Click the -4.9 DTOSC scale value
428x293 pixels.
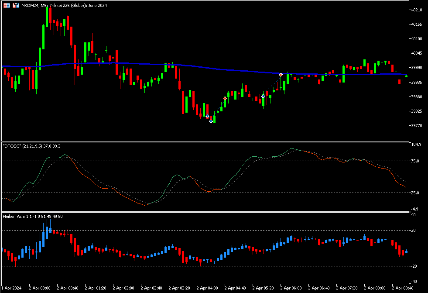[x=415, y=209]
